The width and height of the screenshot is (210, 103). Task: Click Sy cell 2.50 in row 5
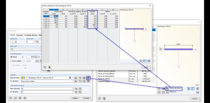point(73,25)
